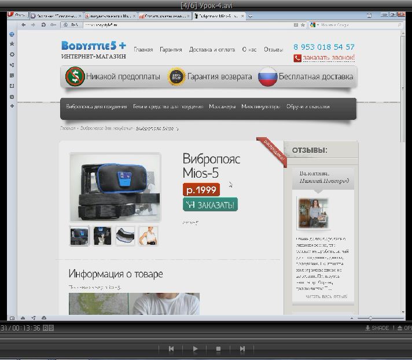
Task: Stop video playback
Action: pos(218,348)
